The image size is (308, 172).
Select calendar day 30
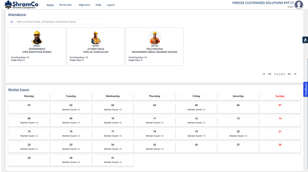71,161
